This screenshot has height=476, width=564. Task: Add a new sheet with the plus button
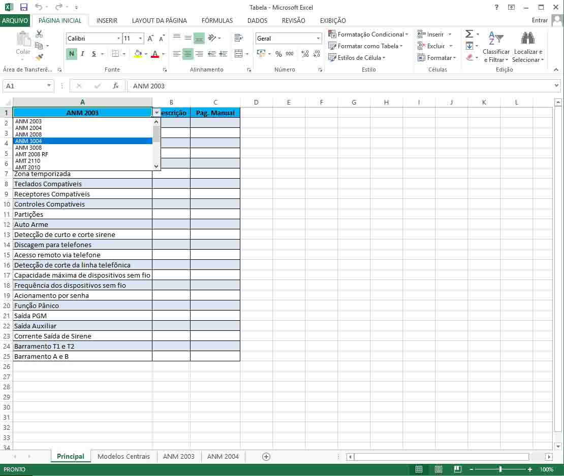(x=266, y=457)
